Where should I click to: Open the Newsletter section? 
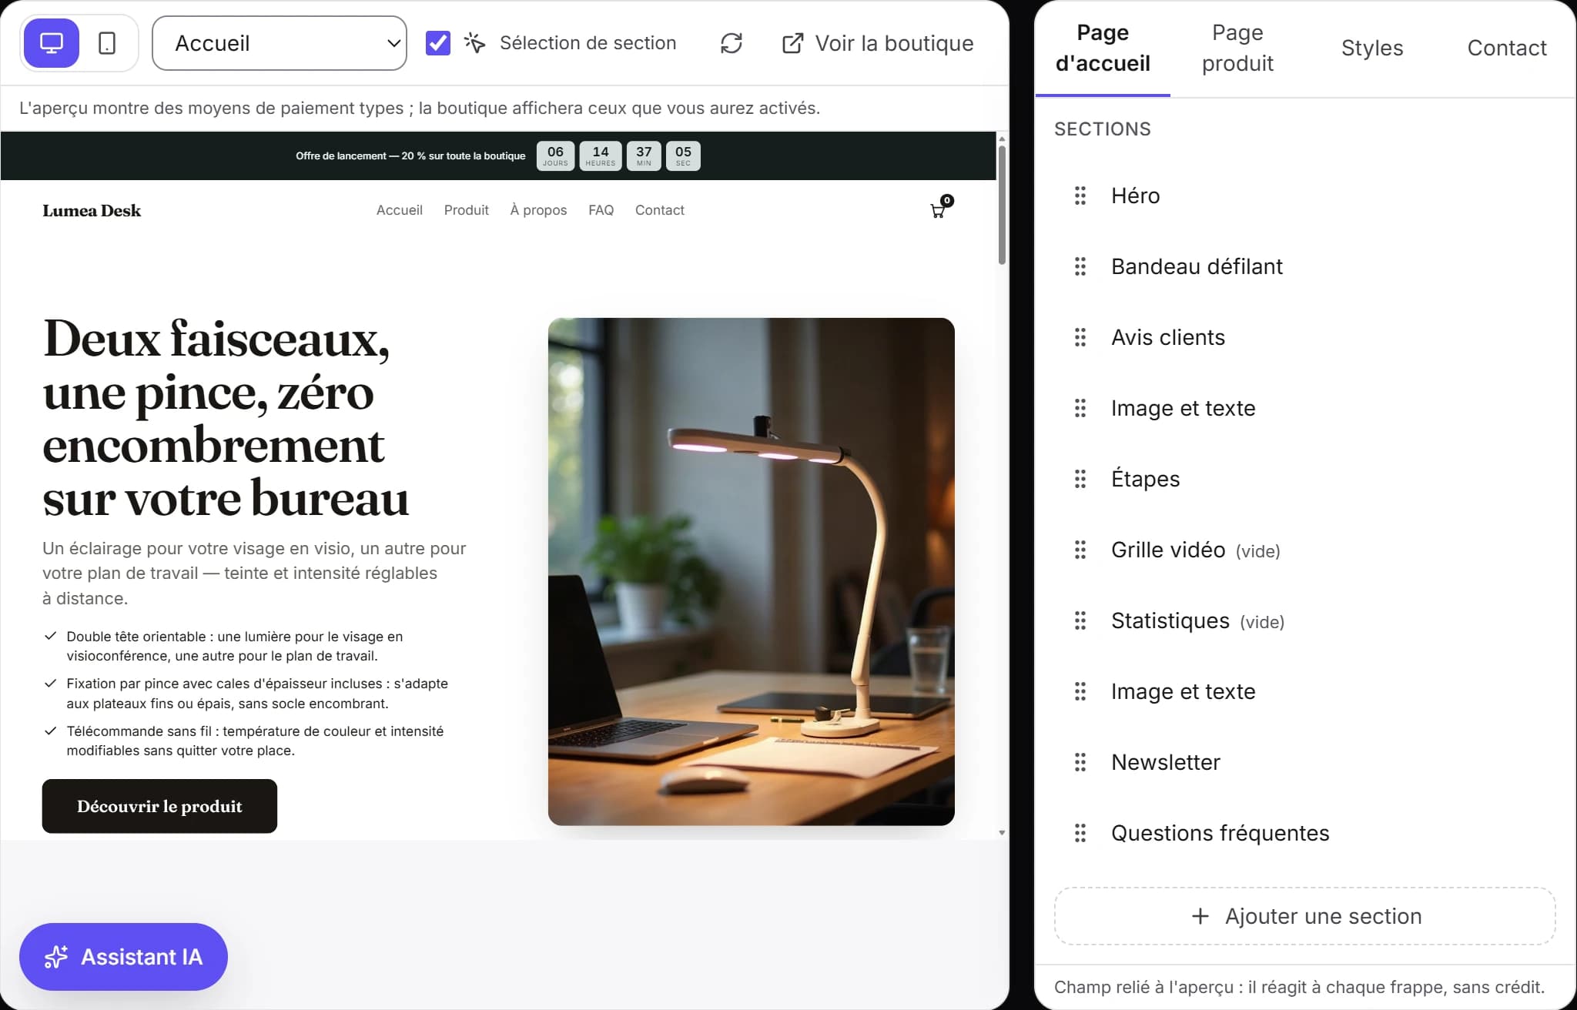(x=1304, y=762)
